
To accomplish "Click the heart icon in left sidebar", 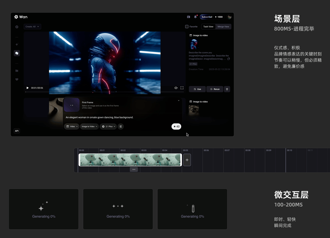I will [x=17, y=80].
